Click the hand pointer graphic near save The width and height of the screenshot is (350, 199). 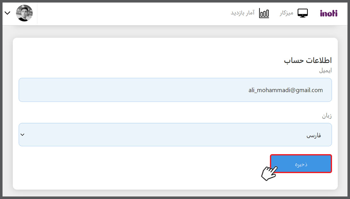269,173
